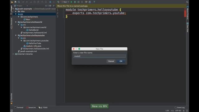Image resolution: width=199 pixels, height=112 pixels.
Task: Open the 2: Favorites side tab
Action: [12, 98]
